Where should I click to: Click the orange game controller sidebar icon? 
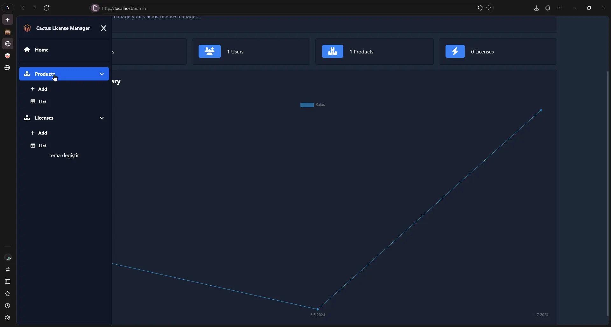[x=8, y=32]
